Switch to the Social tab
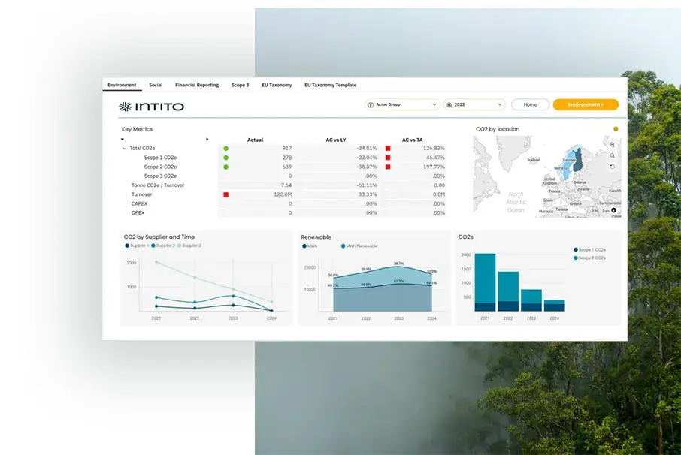 pyautogui.click(x=156, y=85)
